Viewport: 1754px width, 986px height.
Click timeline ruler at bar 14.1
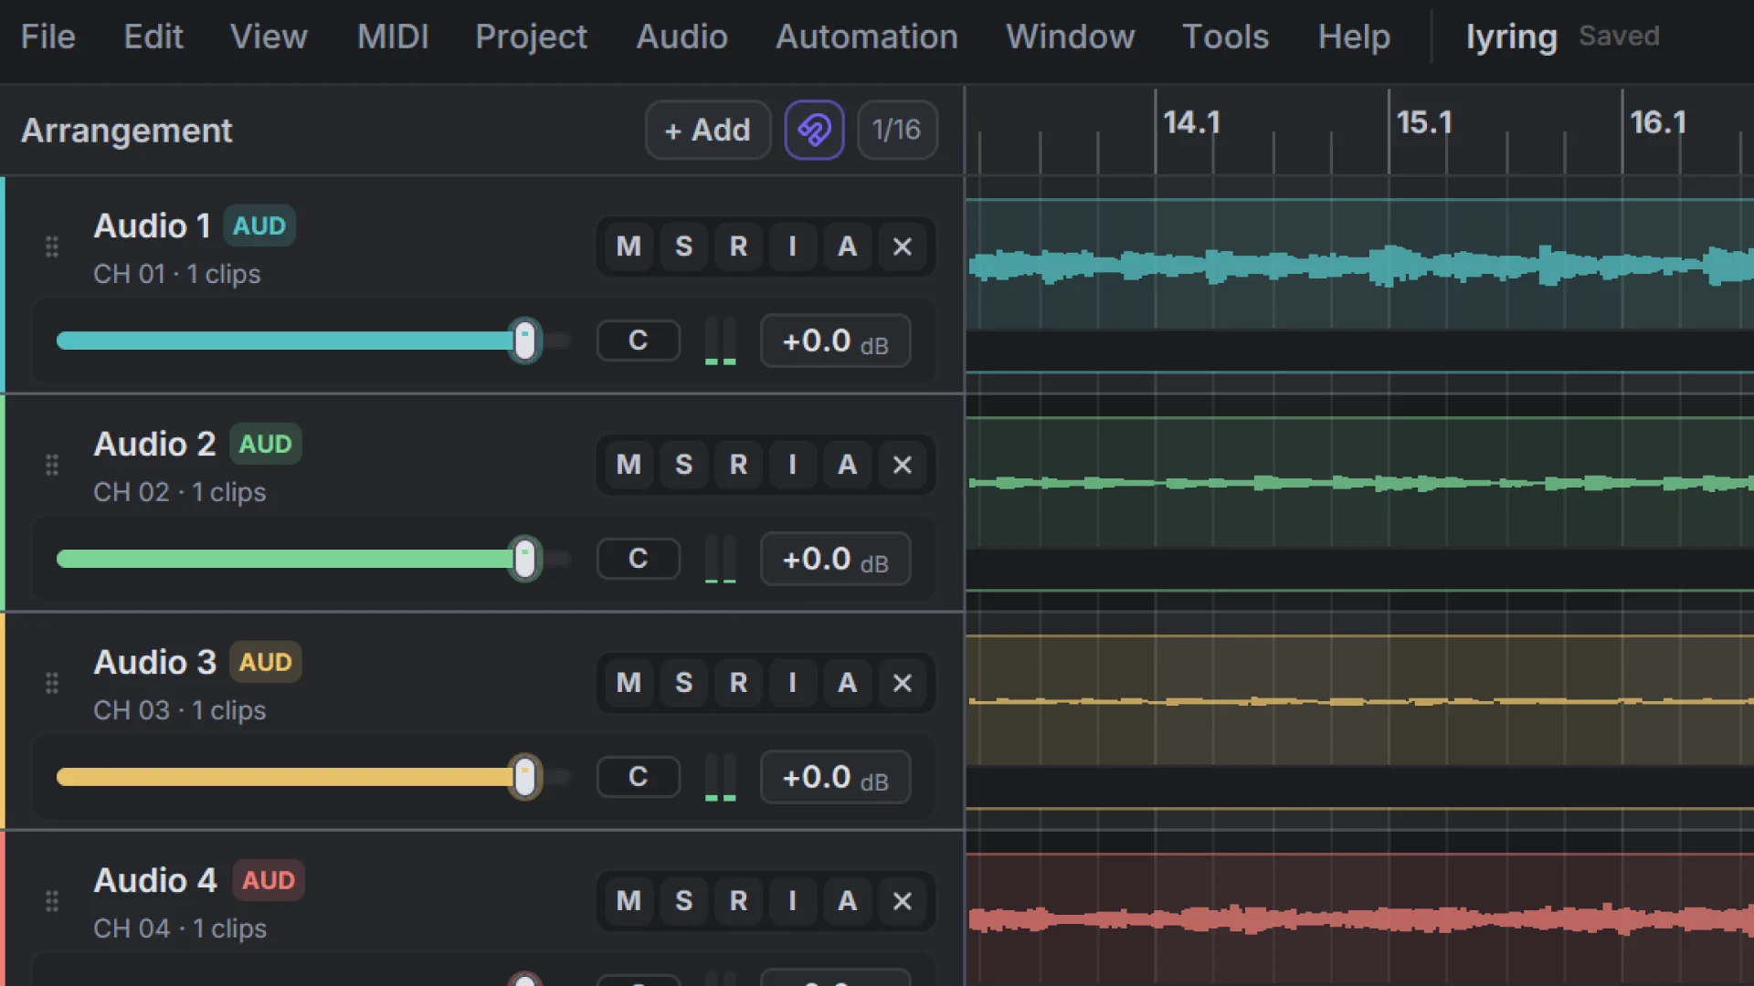[1191, 122]
